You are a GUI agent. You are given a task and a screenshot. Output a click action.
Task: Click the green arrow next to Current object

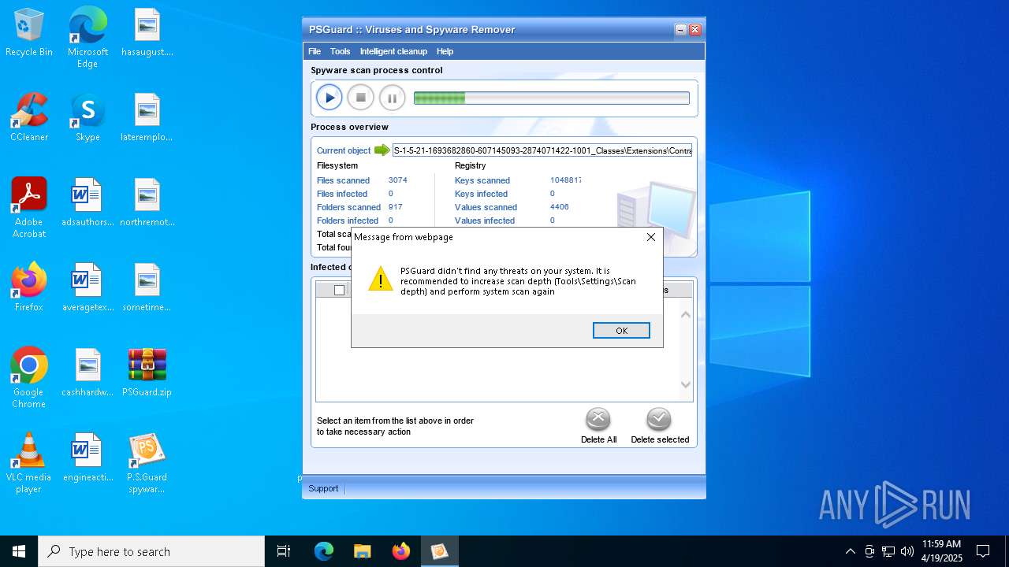click(x=382, y=150)
